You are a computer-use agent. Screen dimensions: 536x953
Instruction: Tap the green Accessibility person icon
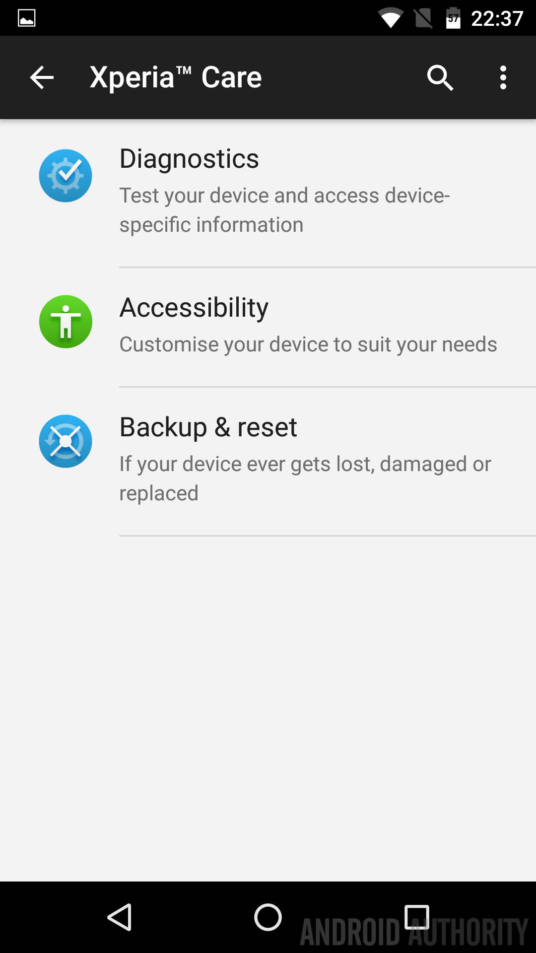(x=66, y=322)
